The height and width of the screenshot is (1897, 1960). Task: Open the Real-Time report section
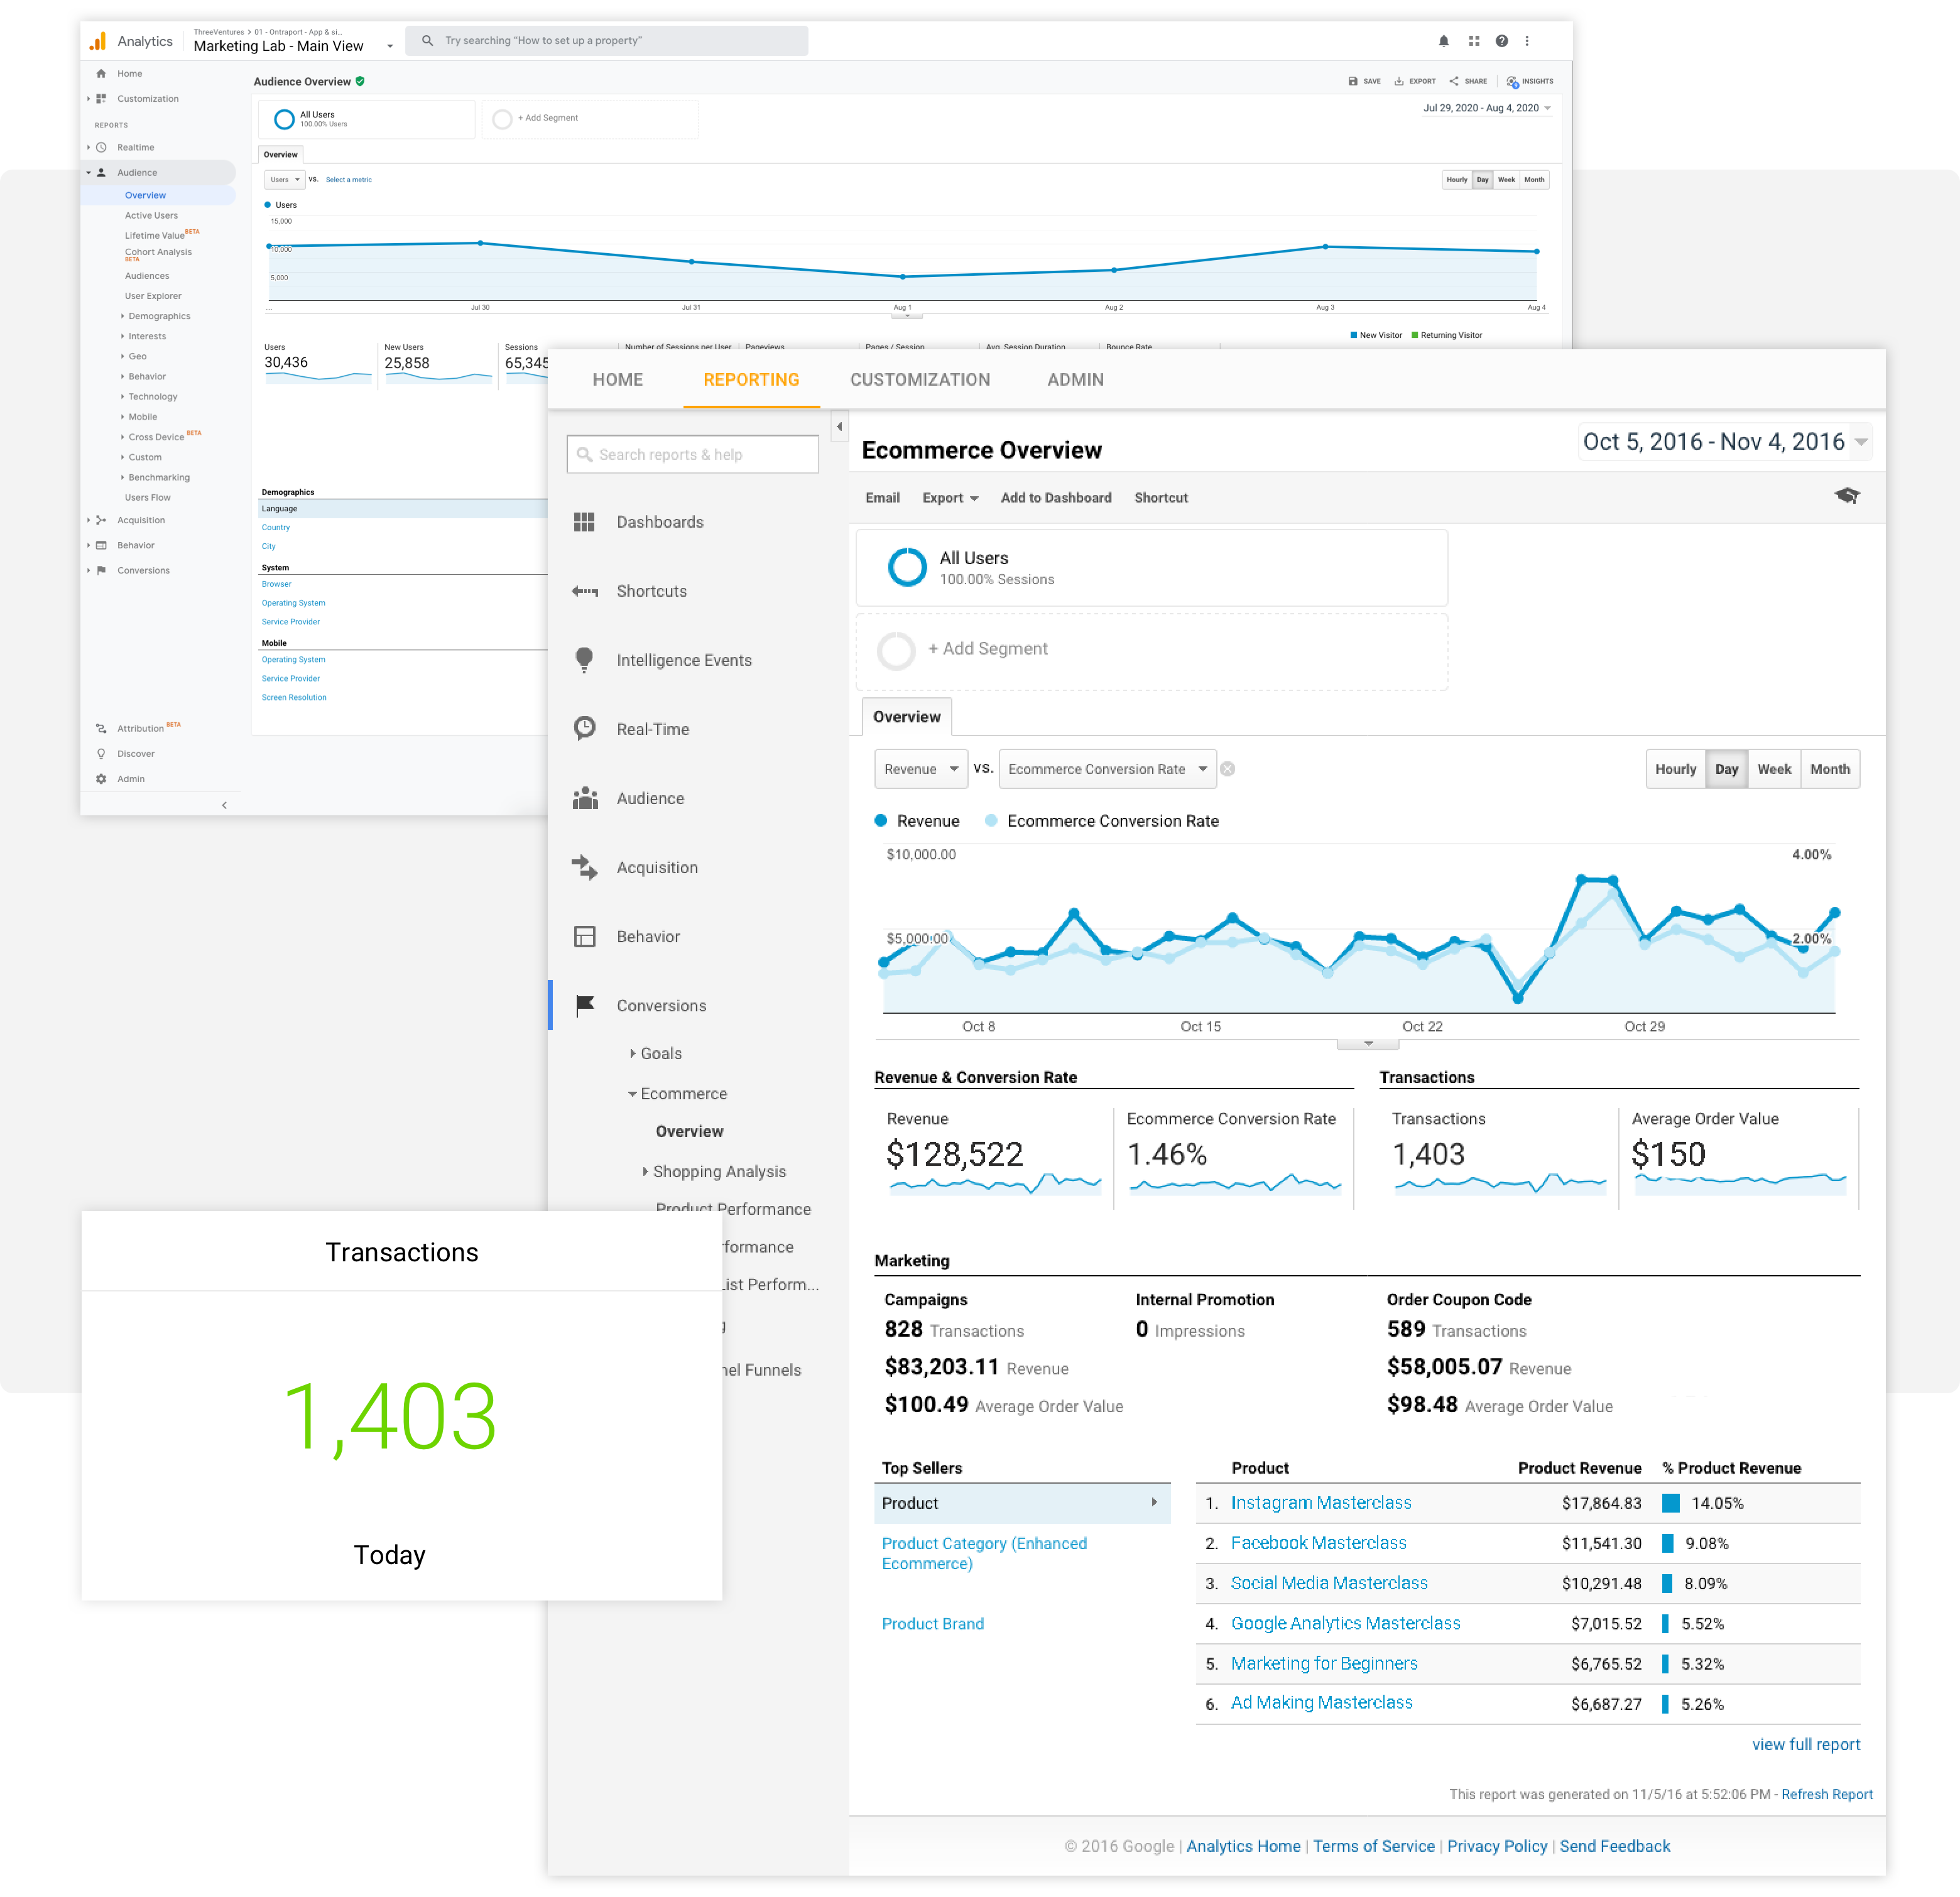[x=652, y=729]
